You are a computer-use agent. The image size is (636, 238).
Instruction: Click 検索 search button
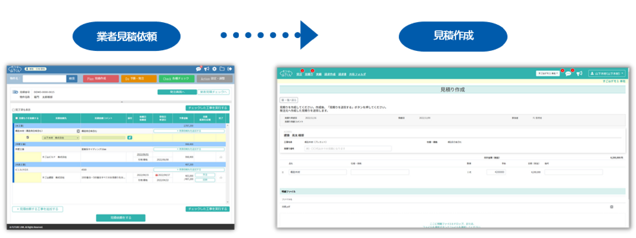pyautogui.click(x=72, y=79)
